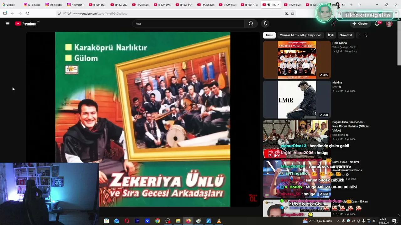The image size is (401, 225).
Task: Open the volume control in system tray
Action: 353,221
